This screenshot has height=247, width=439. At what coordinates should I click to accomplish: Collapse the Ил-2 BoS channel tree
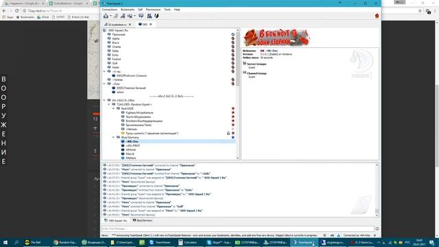tap(104, 100)
